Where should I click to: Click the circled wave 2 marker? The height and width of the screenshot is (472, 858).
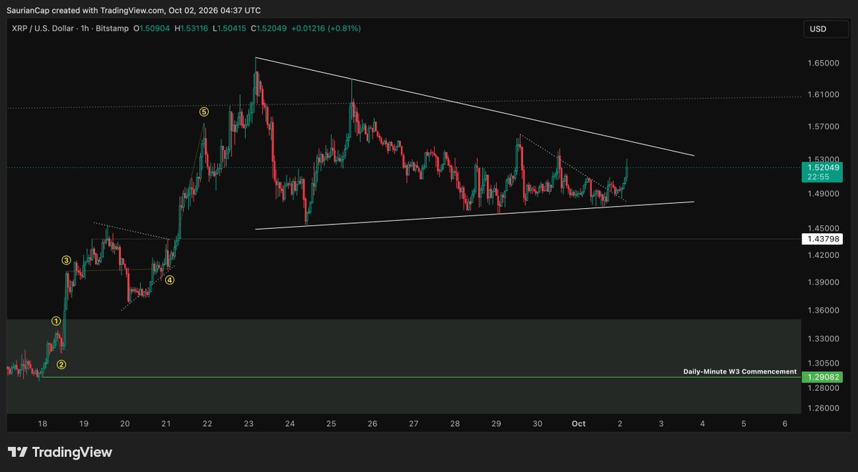61,365
